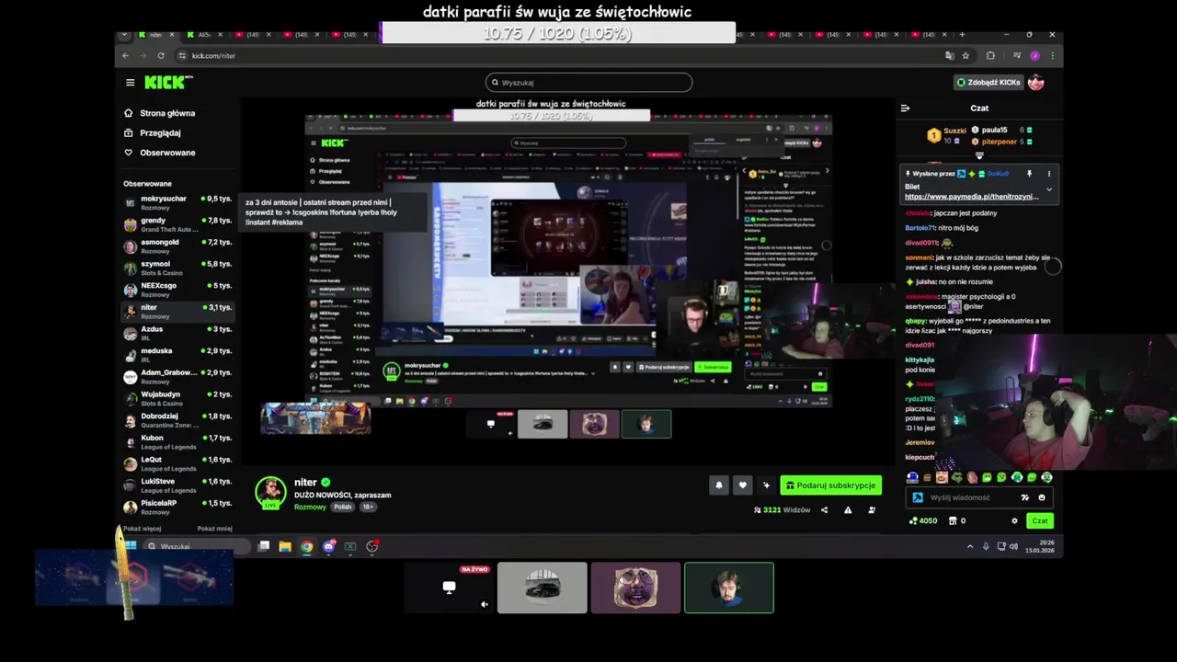Click the text style icon in message box
This screenshot has width=1177, height=662.
pyautogui.click(x=1024, y=497)
